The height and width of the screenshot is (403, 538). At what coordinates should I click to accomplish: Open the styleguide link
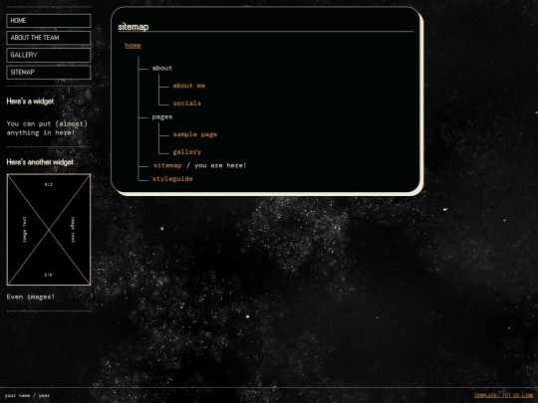pos(172,179)
